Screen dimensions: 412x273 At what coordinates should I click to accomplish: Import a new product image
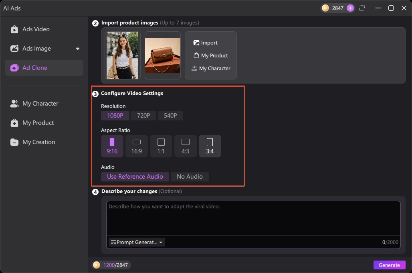pyautogui.click(x=206, y=43)
